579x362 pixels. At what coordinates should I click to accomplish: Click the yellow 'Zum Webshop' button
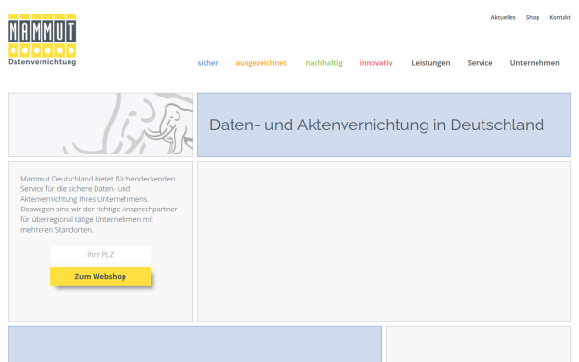[100, 277]
